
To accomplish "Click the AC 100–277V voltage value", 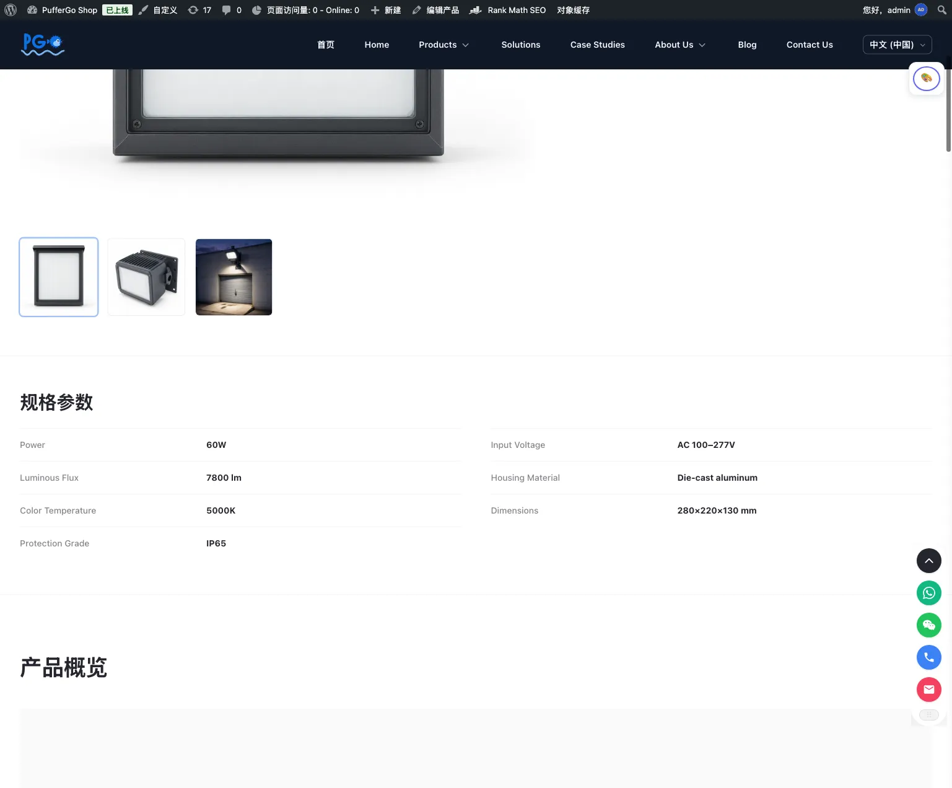I will pyautogui.click(x=706, y=445).
